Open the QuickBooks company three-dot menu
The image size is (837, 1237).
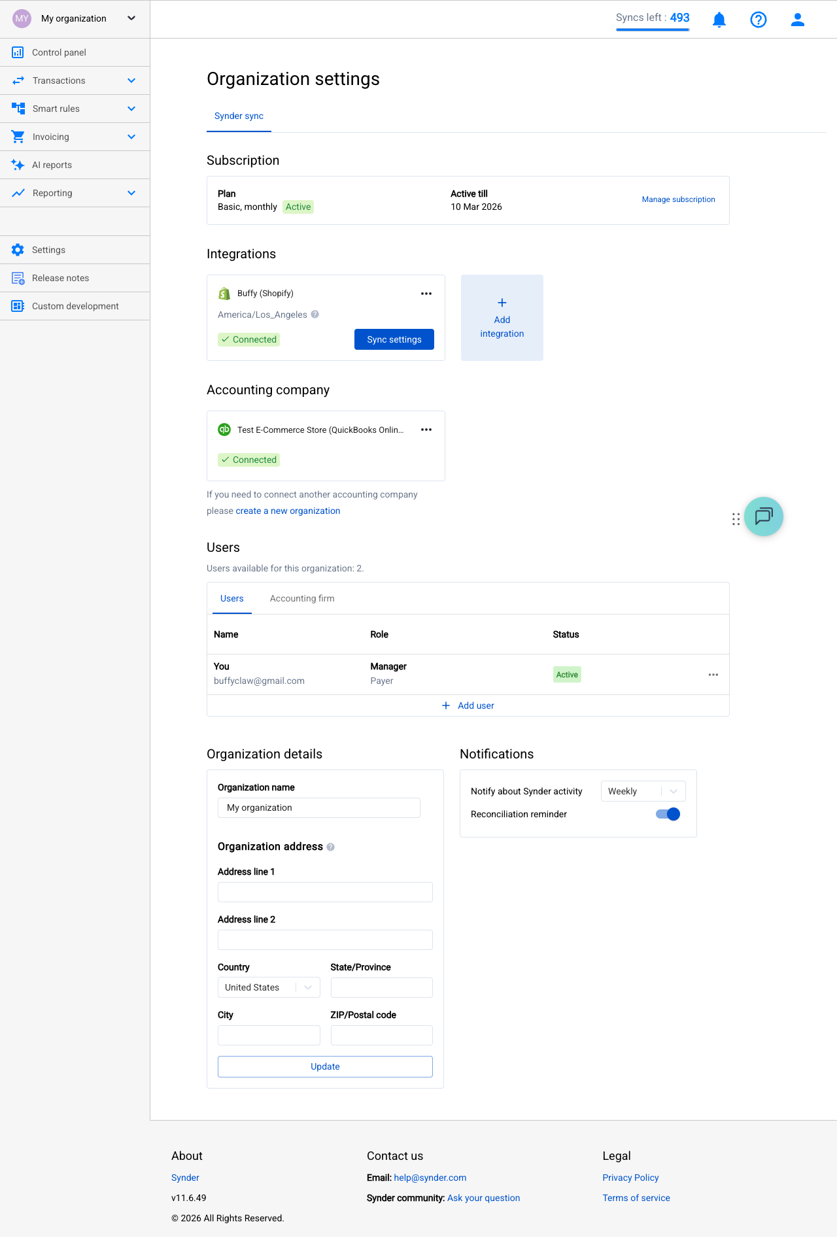426,430
